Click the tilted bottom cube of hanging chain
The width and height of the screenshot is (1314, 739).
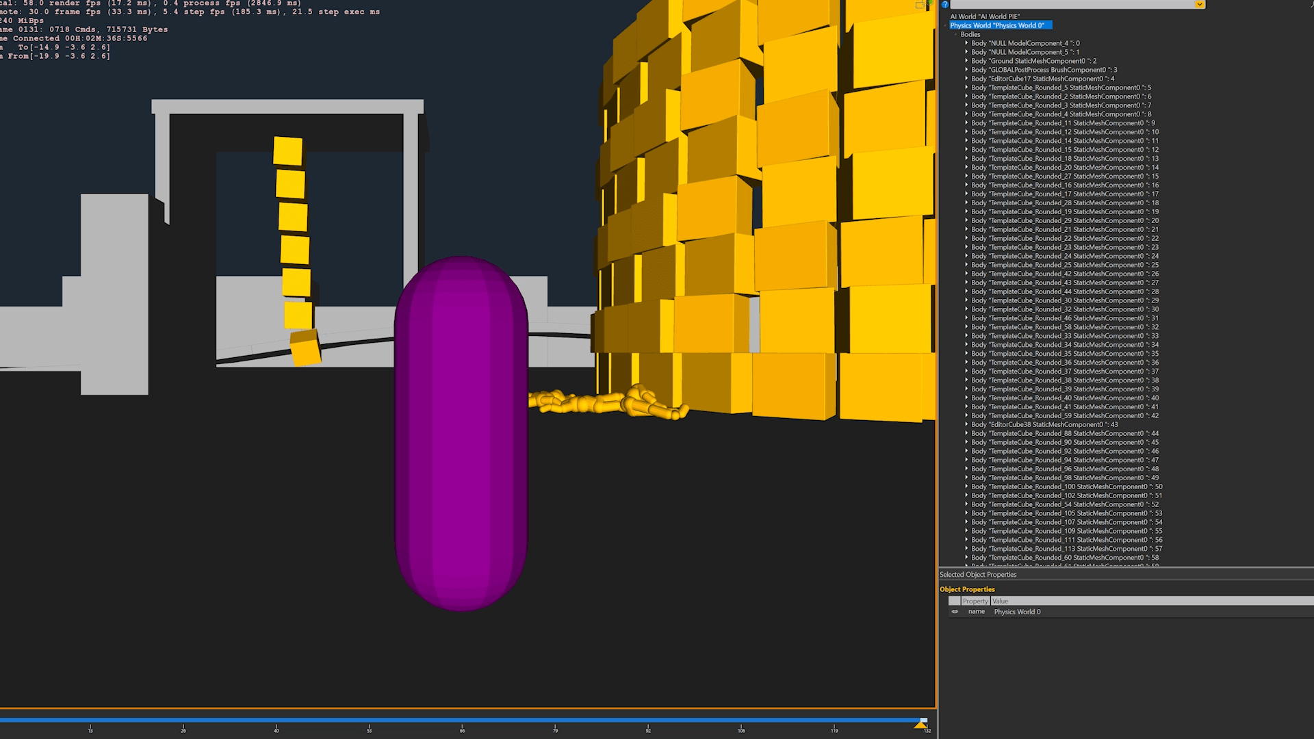tap(305, 348)
